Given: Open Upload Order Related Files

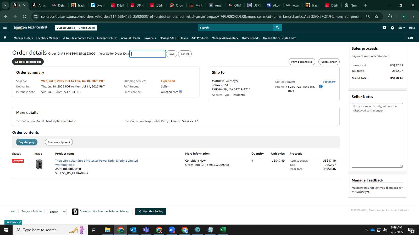Looking at the screenshot, I should [x=280, y=38].
